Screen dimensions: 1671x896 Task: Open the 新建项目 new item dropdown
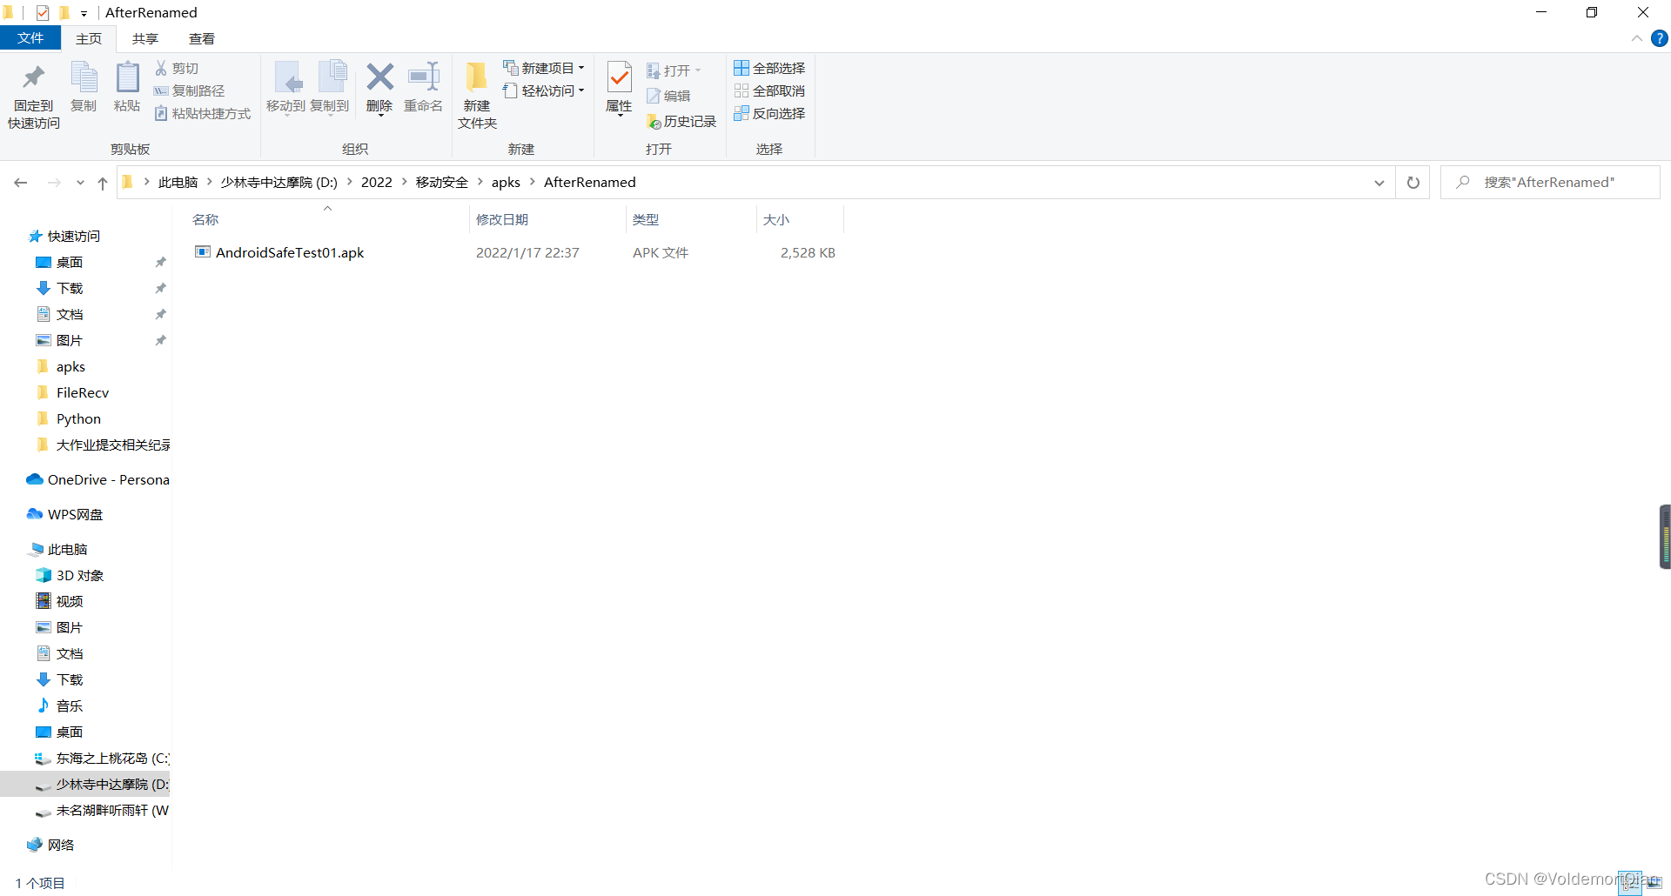coord(544,68)
